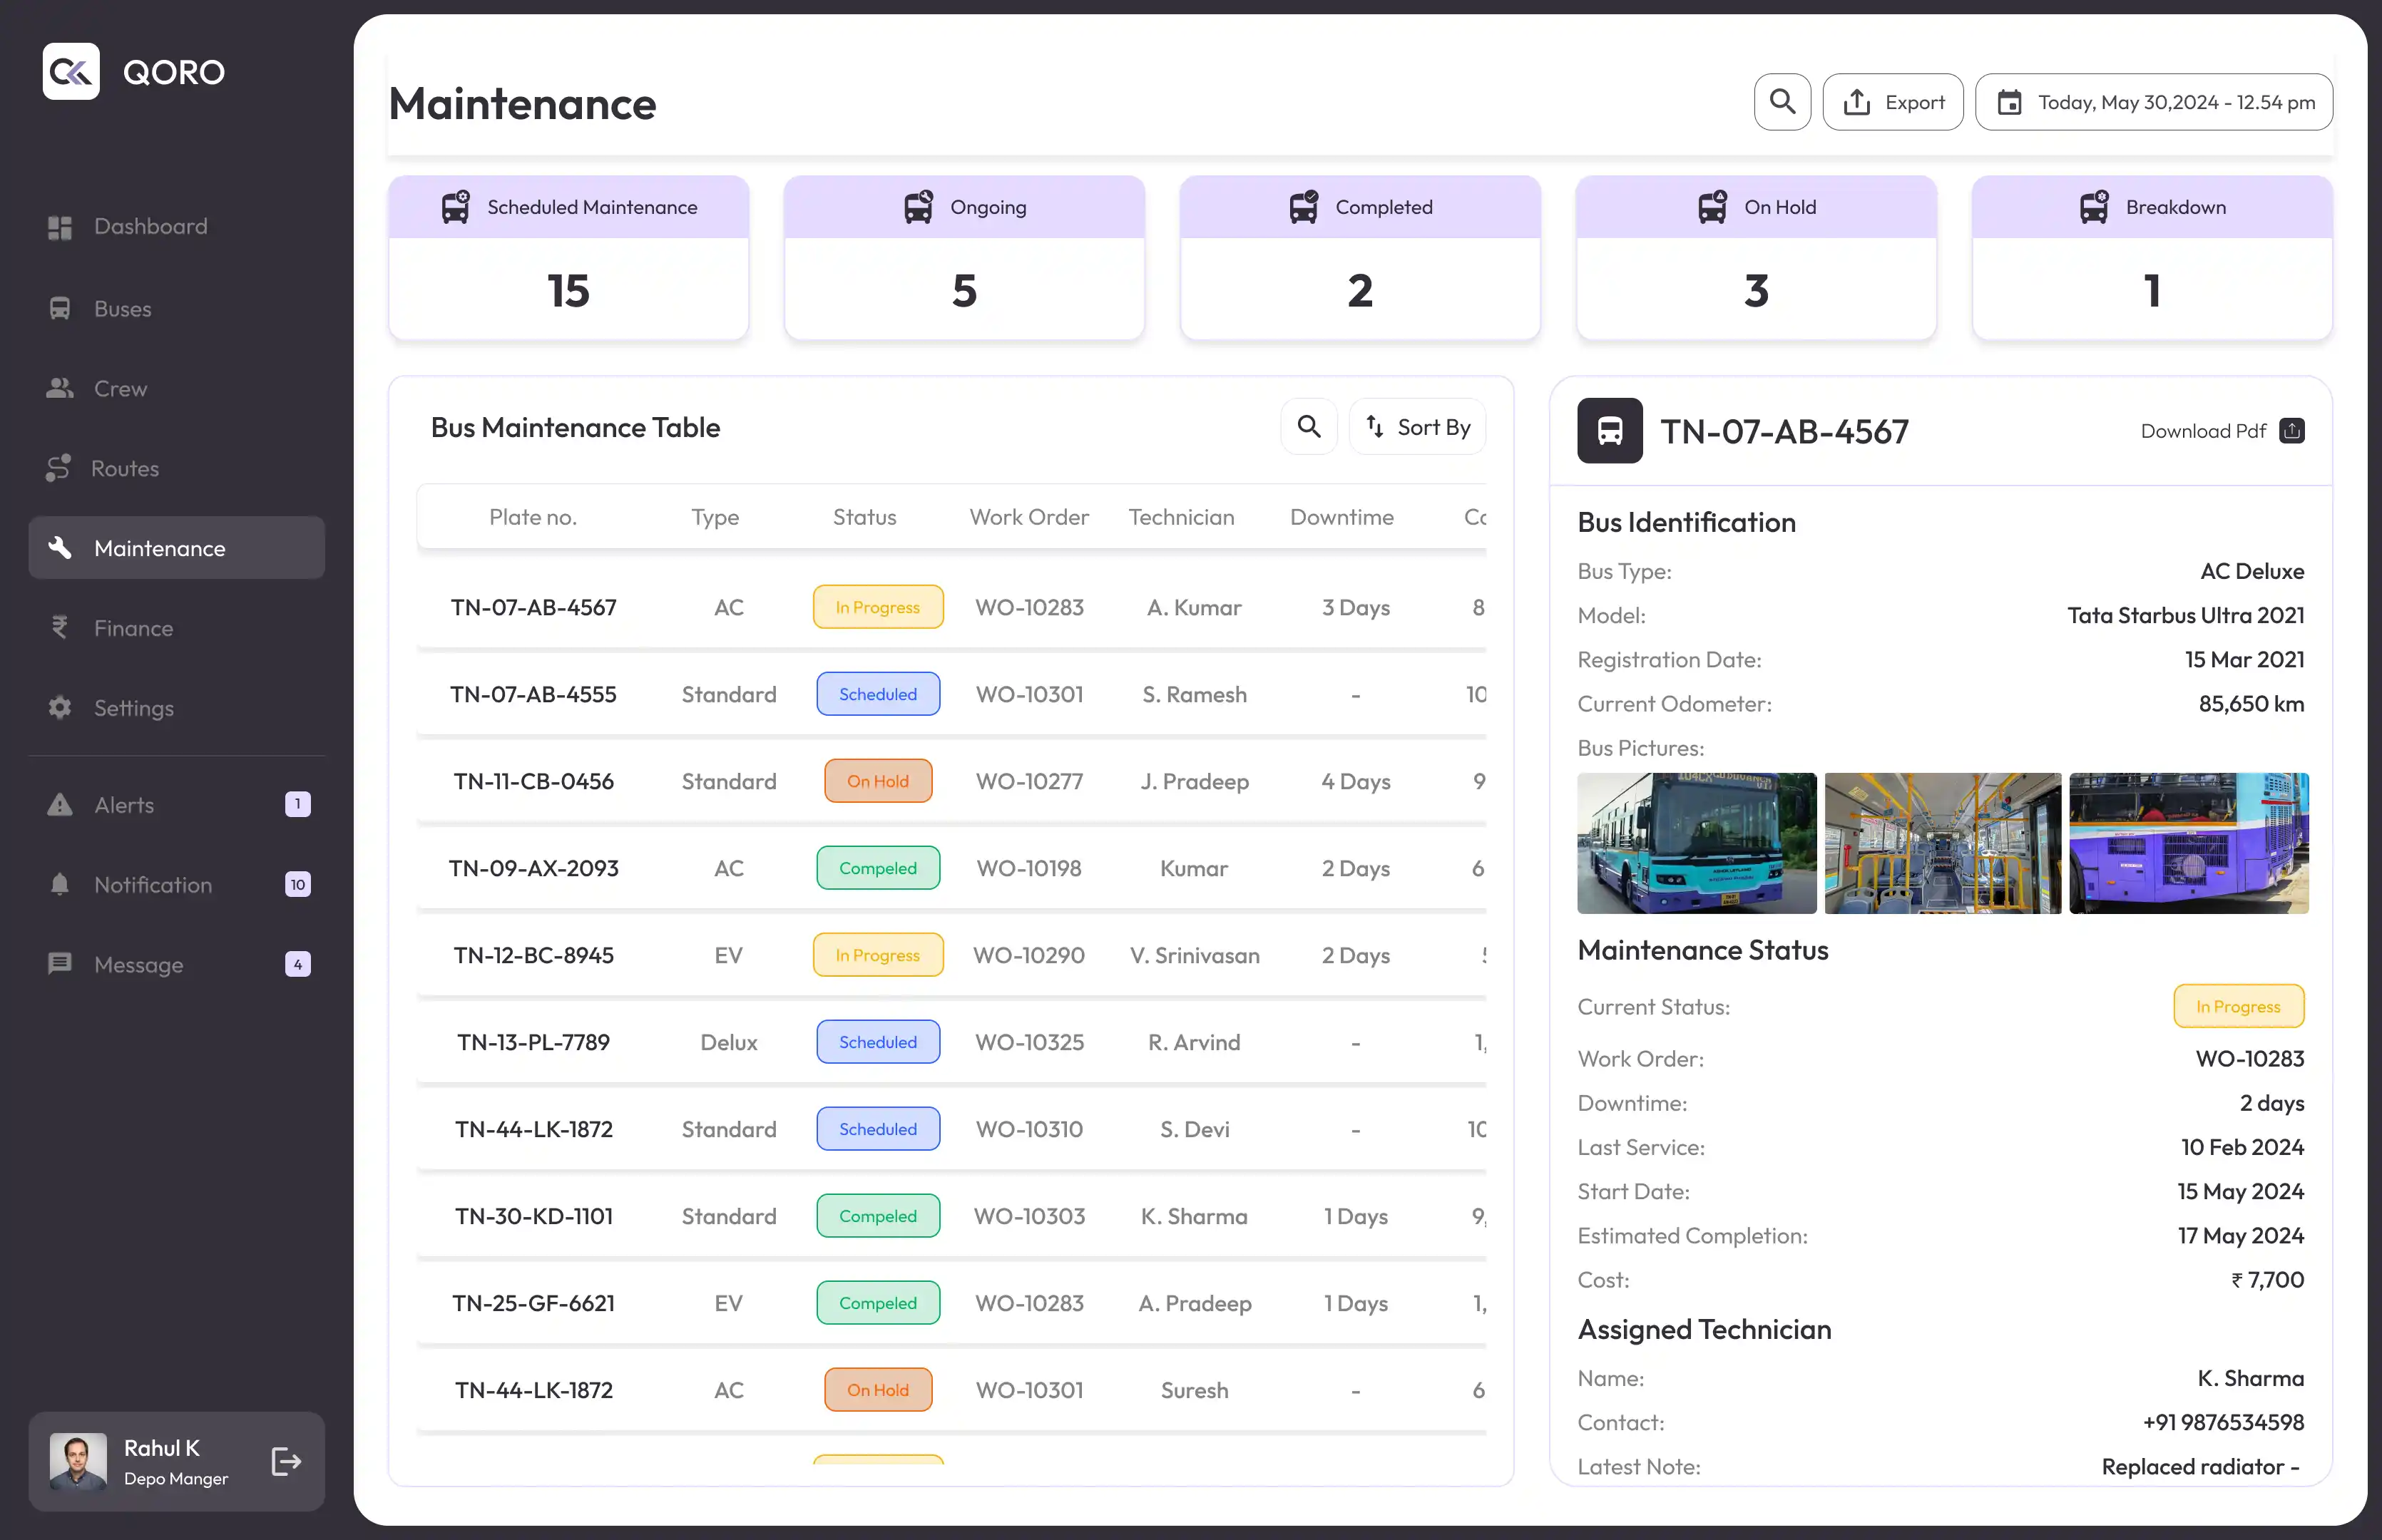Select the Buses sidebar item

(x=122, y=309)
